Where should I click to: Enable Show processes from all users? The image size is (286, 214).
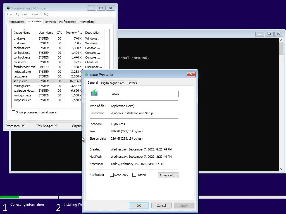coord(13,112)
